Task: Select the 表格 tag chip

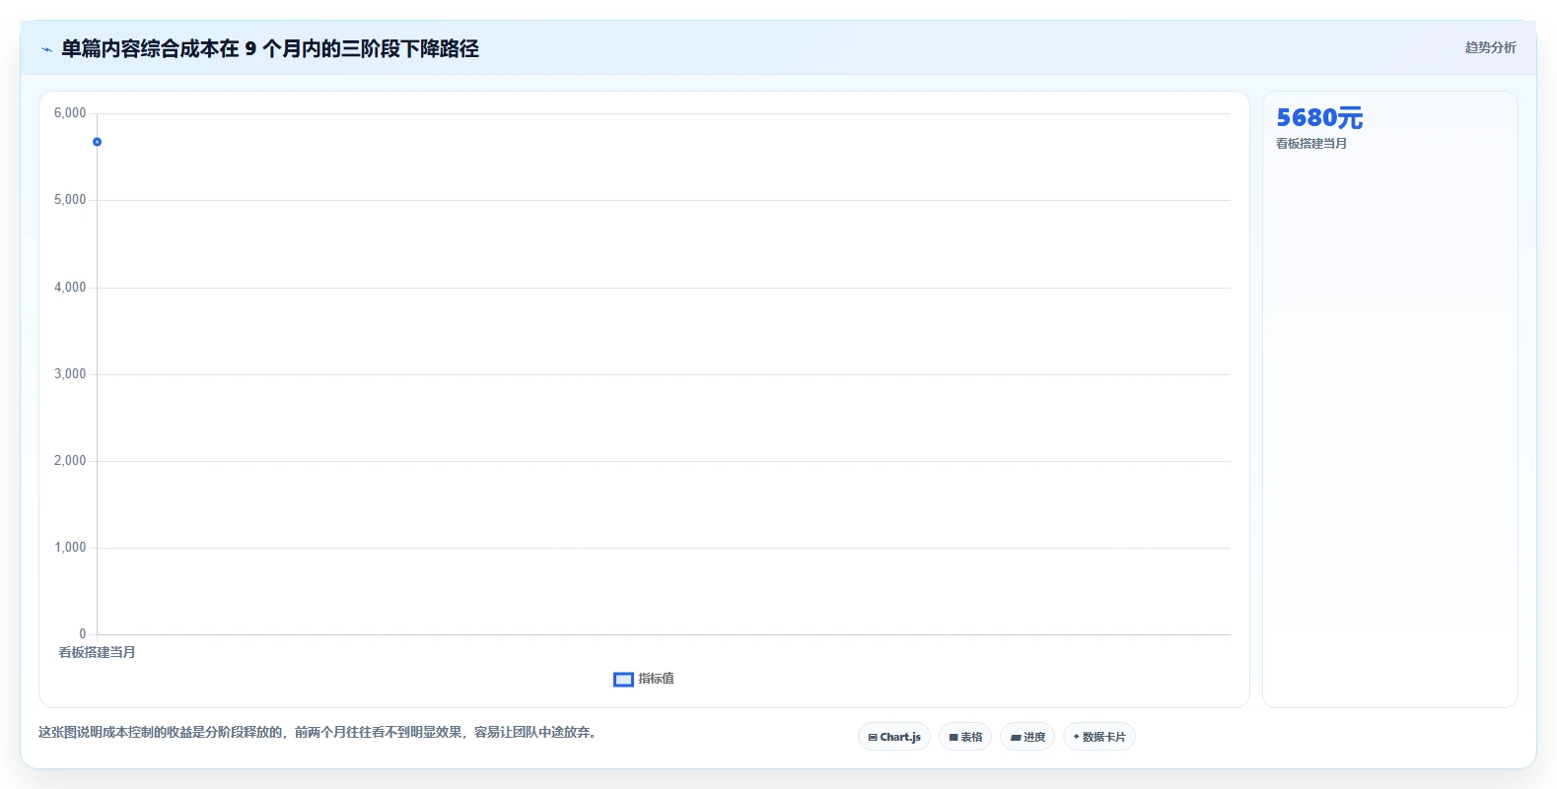Action: click(x=965, y=737)
